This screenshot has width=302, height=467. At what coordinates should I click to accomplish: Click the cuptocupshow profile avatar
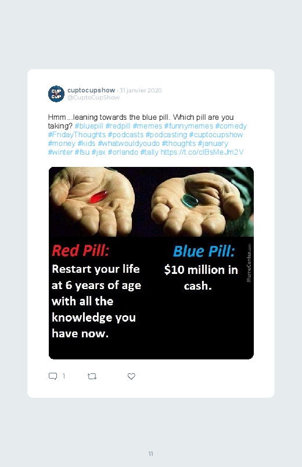(x=56, y=94)
